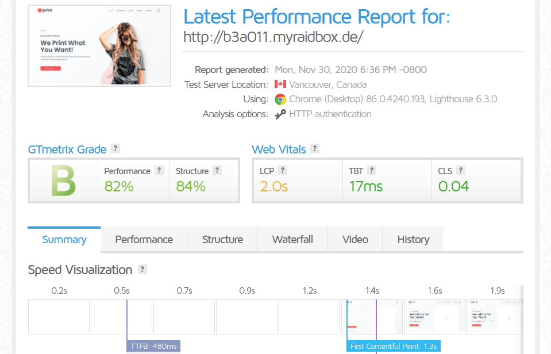Click help icon next to Web Vitals
This screenshot has width=551, height=354.
click(314, 149)
